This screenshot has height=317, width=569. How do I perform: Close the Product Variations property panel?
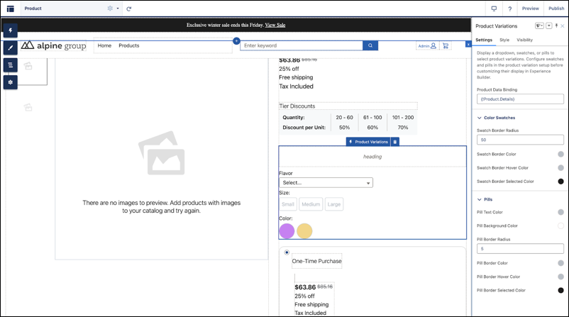point(563,26)
